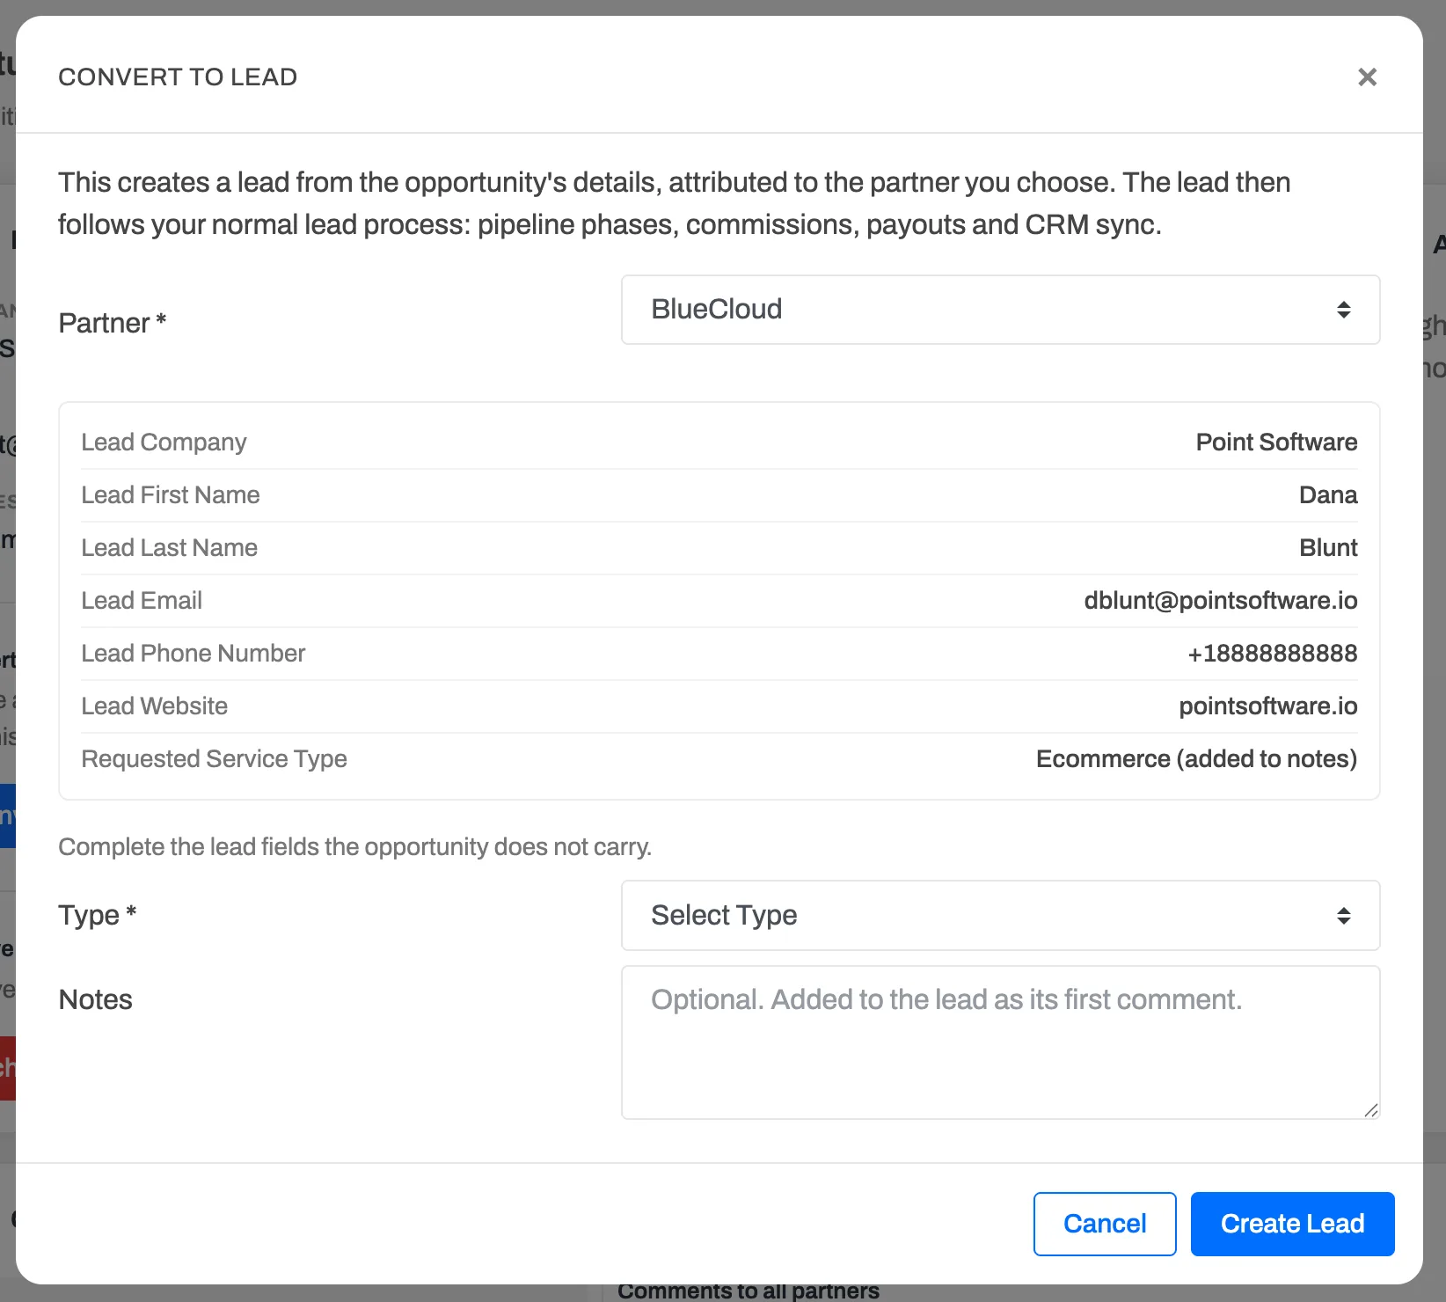Viewport: 1446px width, 1302px height.
Task: Click the Lead Website label
Action: (154, 706)
